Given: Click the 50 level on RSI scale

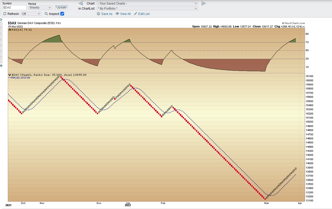Looking at the screenshot, I should click(307, 50).
